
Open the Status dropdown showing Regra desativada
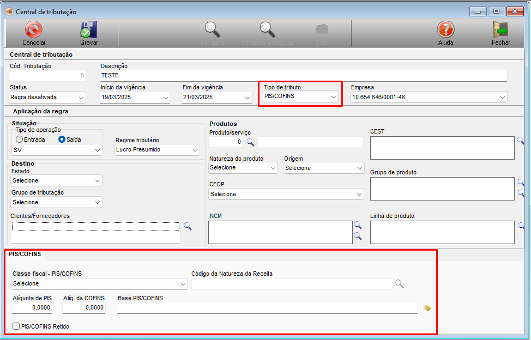pos(47,98)
